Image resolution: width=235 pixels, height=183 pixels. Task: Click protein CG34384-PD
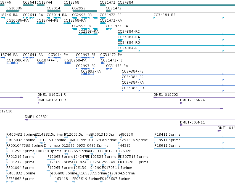pos(178,91)
